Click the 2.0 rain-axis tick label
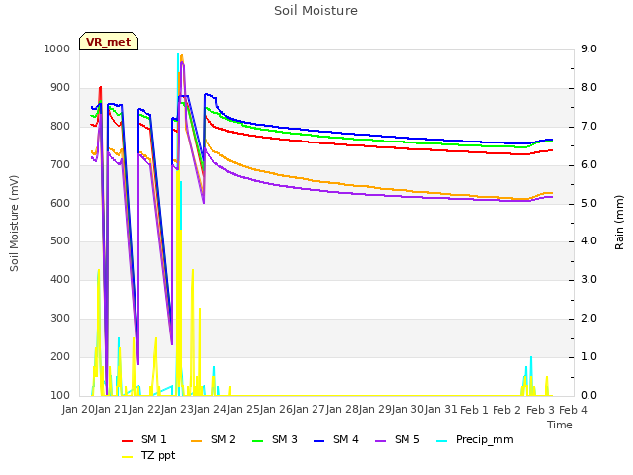633x475 pixels. [589, 319]
